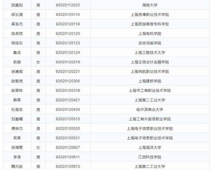Viewport: 211px width, 170px height.
Task: Select '上海电子信息职业技术学院' in 吴昊's row
Action: 150,138
